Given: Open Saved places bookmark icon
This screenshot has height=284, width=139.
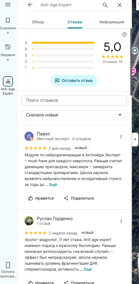Looking at the screenshot, I should tap(8, 20).
